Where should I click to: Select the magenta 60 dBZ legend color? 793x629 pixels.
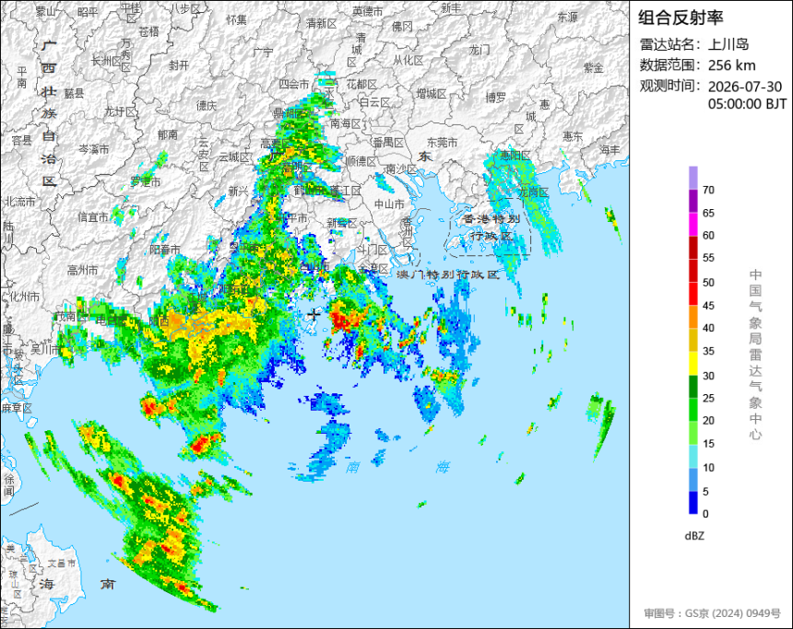click(692, 224)
